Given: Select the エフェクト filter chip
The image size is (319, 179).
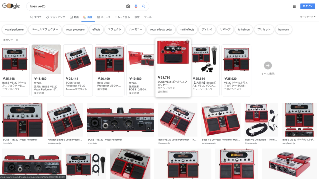Looking at the screenshot, I should 115,30.
